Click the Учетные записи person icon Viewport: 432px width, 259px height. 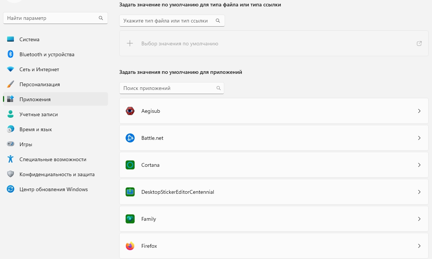click(x=10, y=114)
